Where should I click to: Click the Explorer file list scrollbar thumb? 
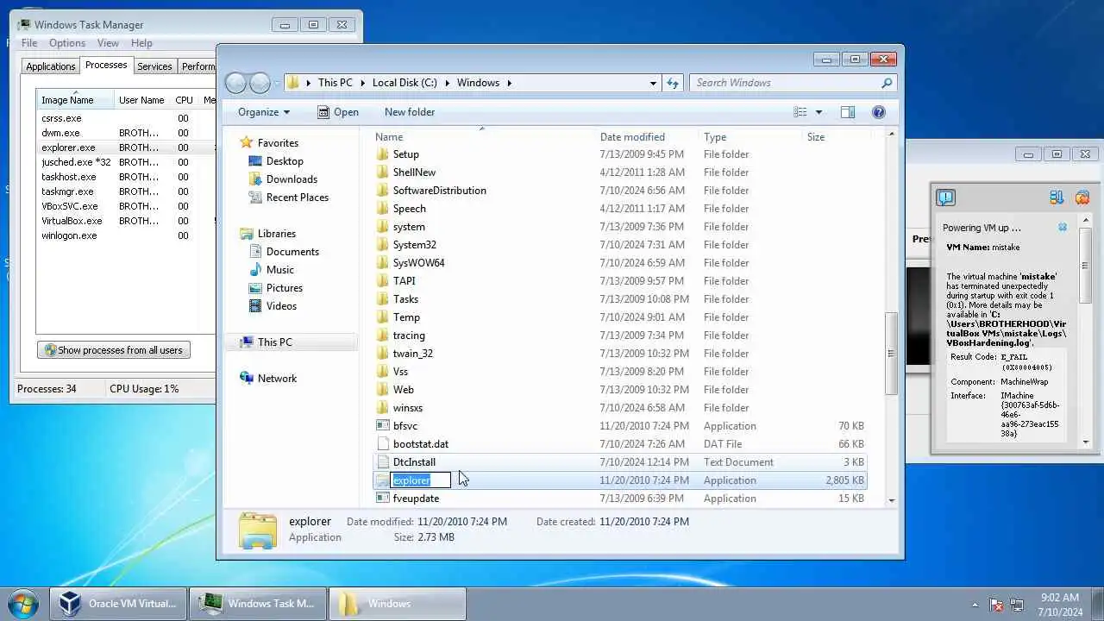pyautogui.click(x=891, y=353)
